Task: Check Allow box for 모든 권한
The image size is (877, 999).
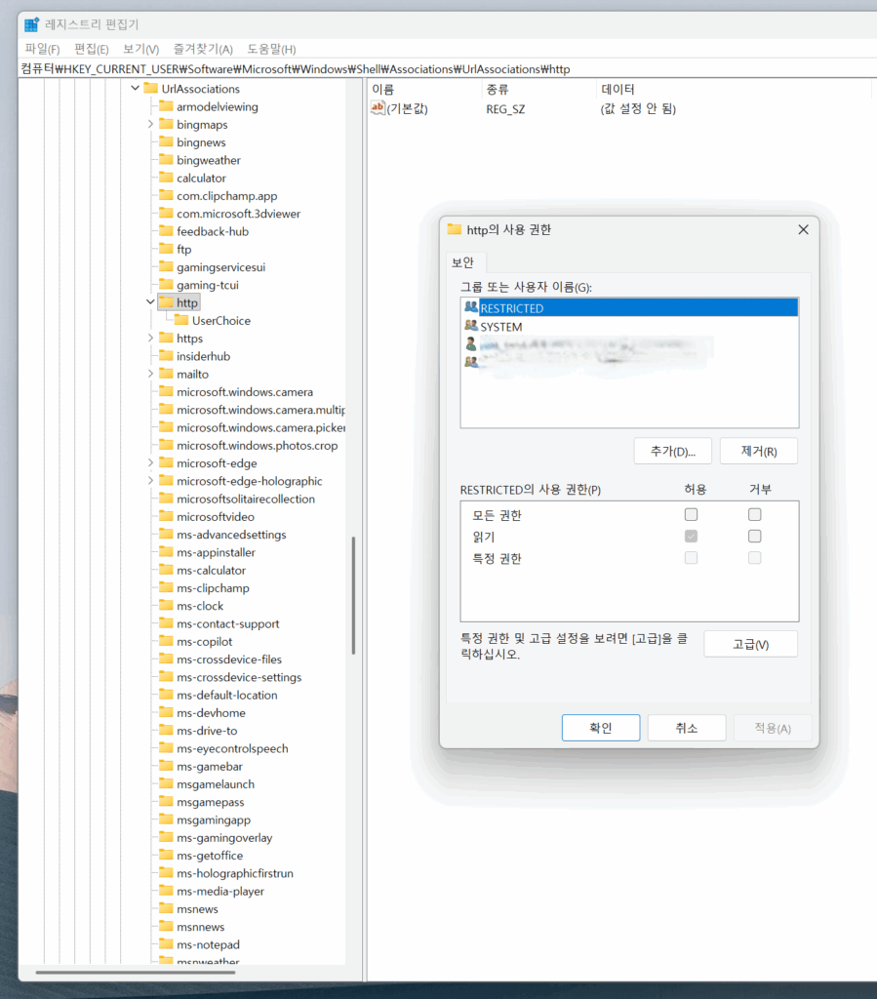Action: [691, 514]
